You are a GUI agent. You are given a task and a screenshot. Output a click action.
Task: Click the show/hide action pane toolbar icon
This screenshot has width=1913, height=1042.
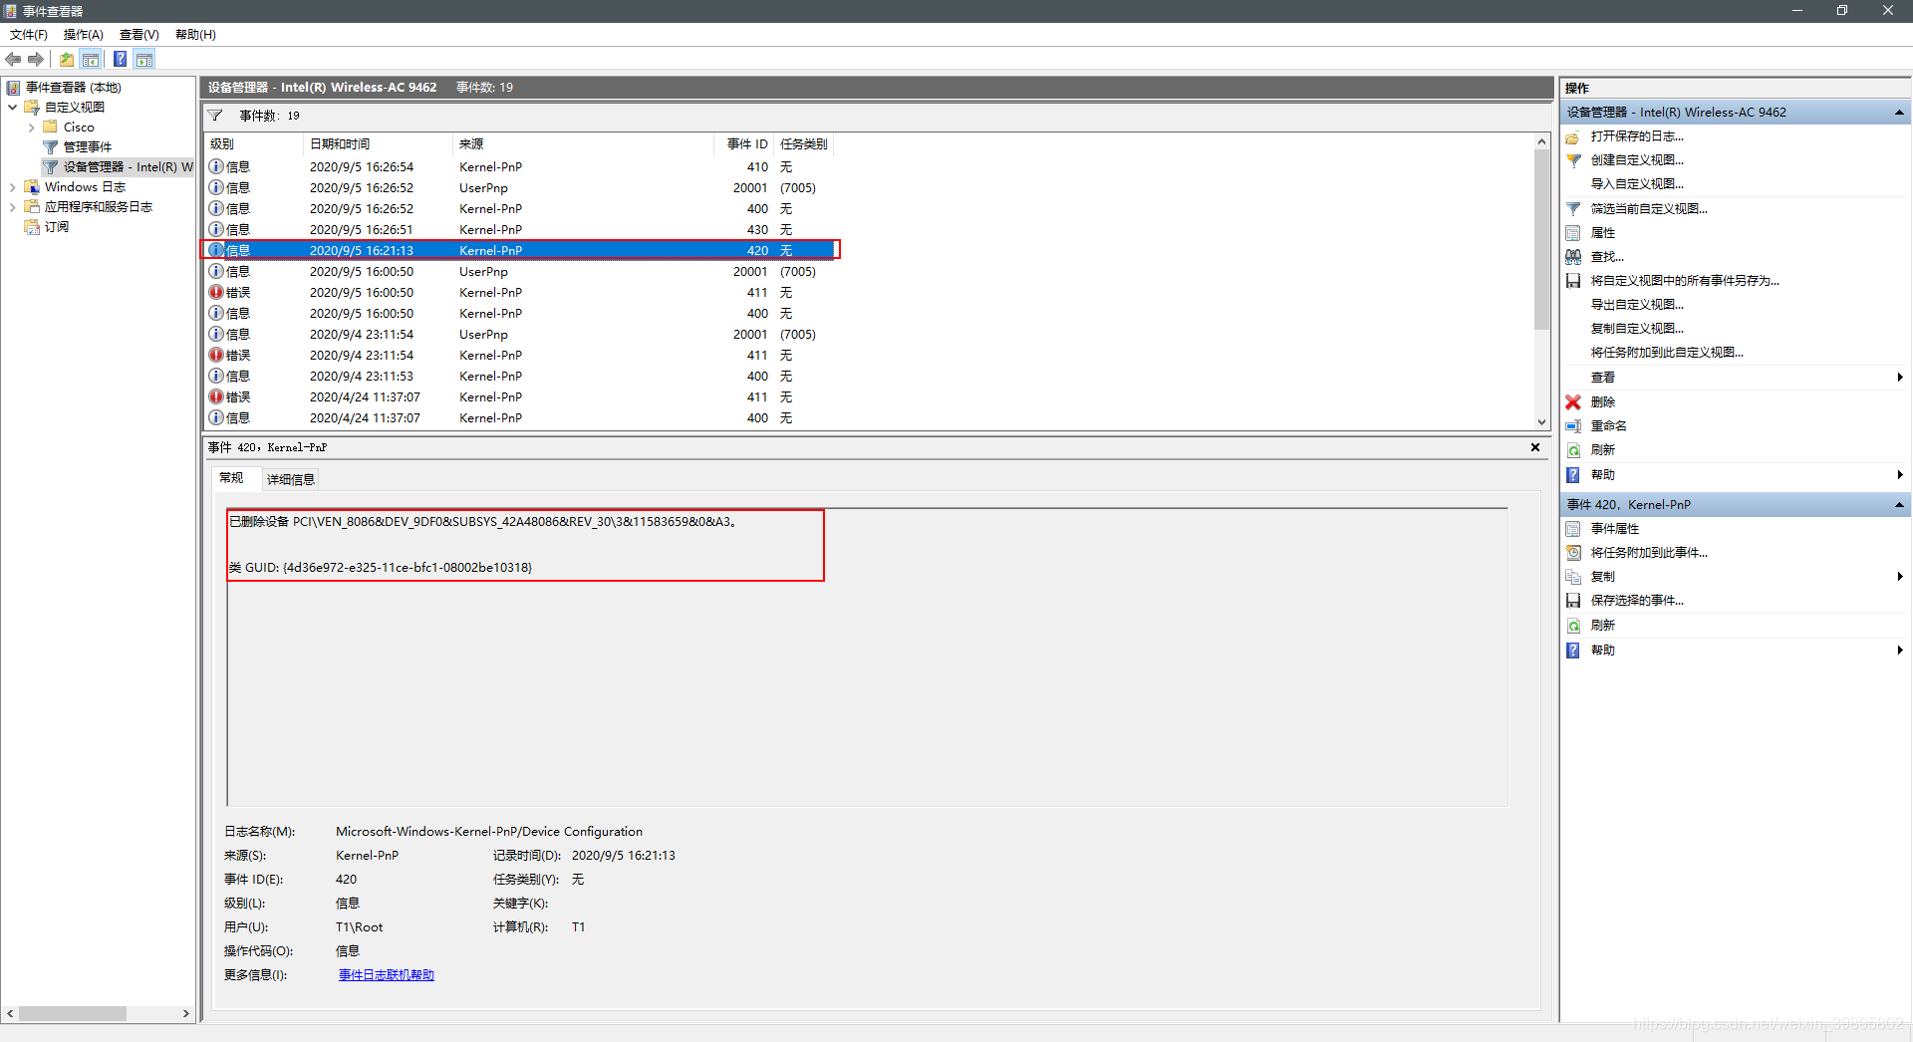pyautogui.click(x=144, y=59)
